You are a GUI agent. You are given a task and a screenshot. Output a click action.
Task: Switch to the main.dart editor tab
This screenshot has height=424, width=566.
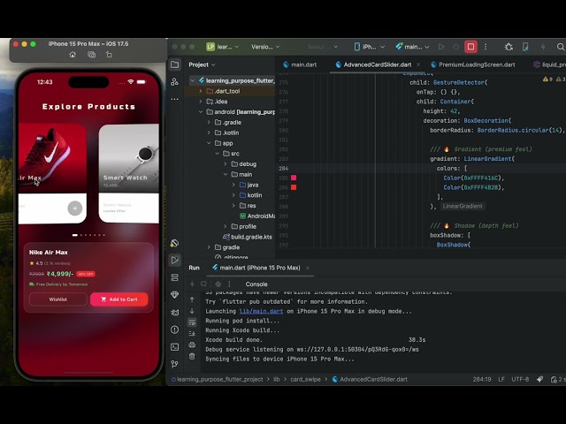pos(300,64)
